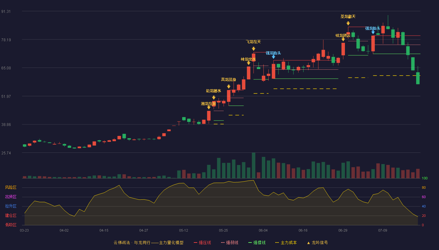Image resolution: width=439 pixels, height=250 pixels.
Task: Click the green 100 indicator axis value
Action: pos(425,178)
